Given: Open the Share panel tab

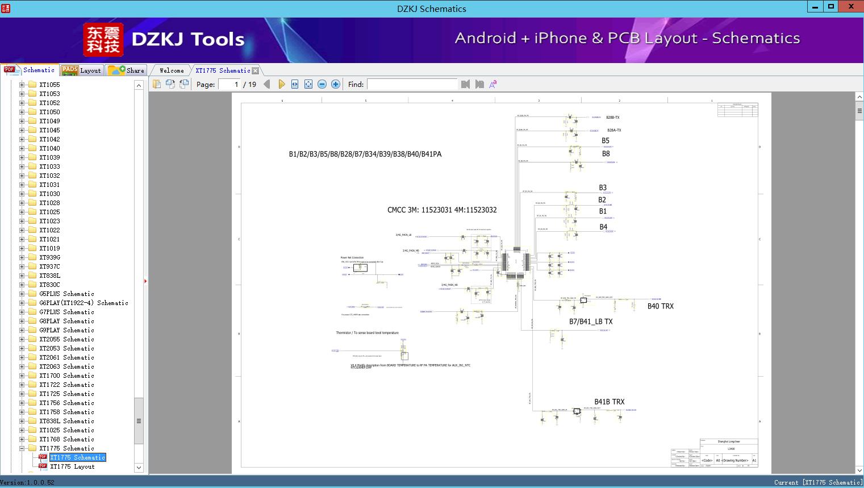Looking at the screenshot, I should (x=126, y=70).
